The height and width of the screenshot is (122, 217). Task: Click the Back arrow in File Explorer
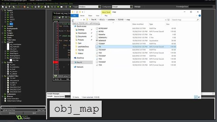[x=73, y=20]
